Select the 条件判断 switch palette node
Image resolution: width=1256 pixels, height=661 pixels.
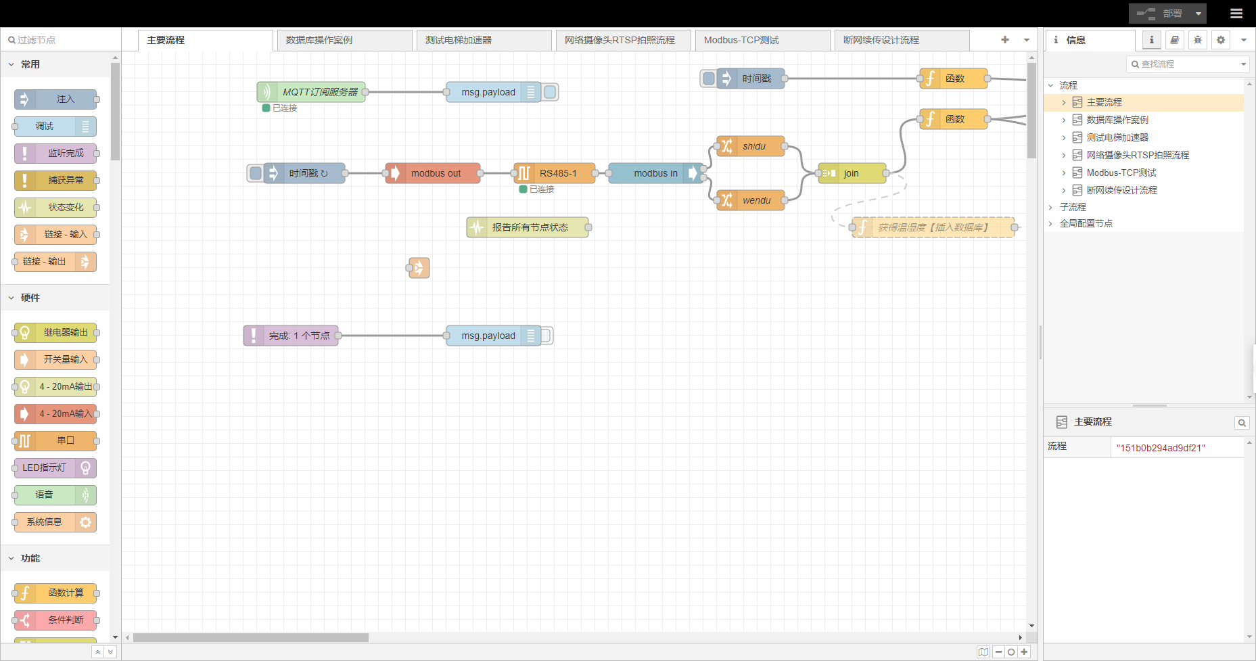tap(55, 620)
